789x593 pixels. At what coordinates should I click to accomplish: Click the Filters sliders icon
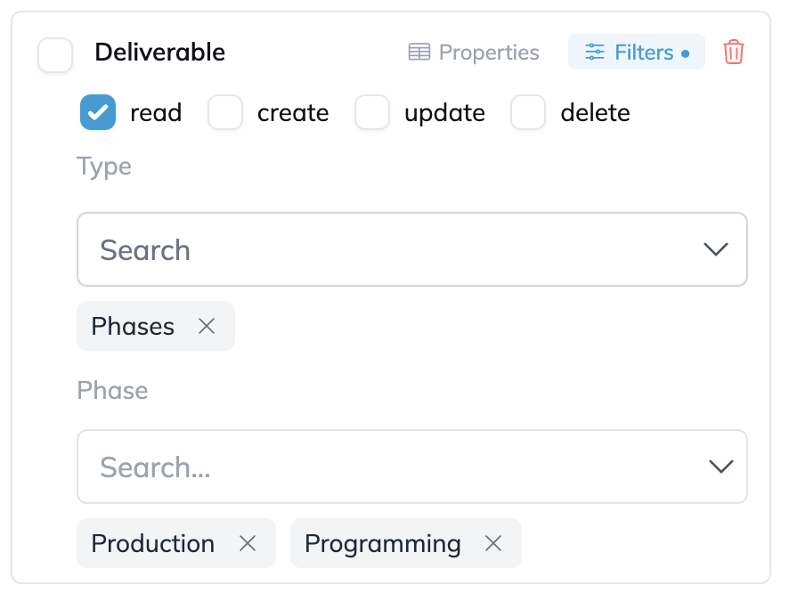click(x=595, y=52)
